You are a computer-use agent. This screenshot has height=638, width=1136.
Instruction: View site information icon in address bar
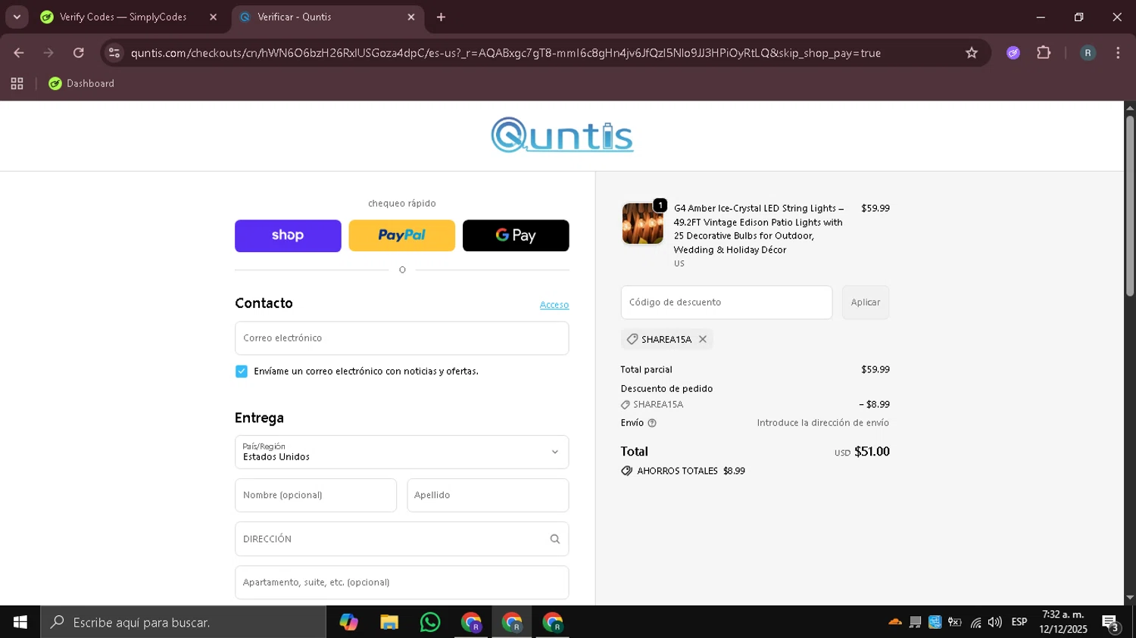click(x=114, y=53)
